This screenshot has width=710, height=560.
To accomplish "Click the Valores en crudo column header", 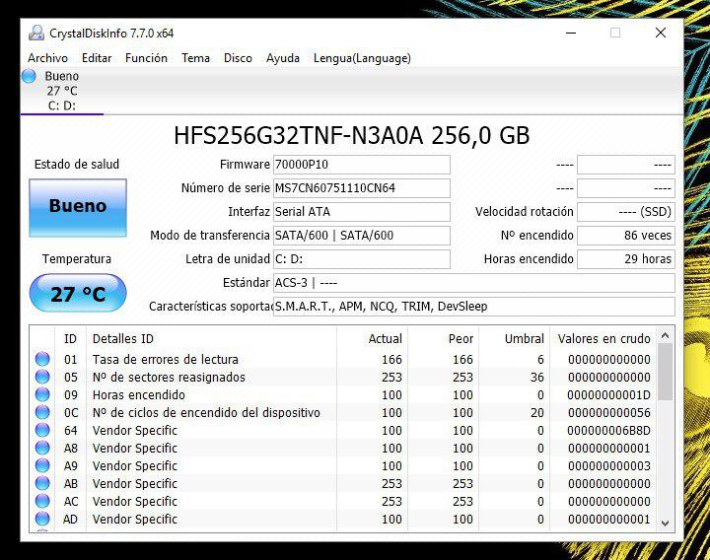I will point(603,338).
